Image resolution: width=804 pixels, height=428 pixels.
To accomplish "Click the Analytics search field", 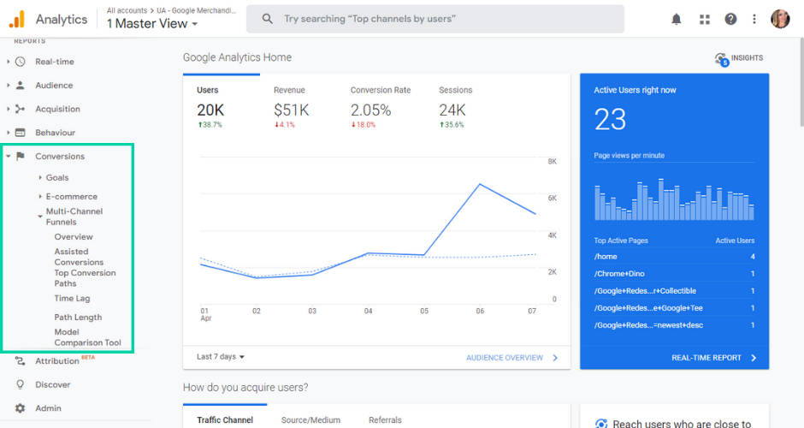I will tap(435, 19).
